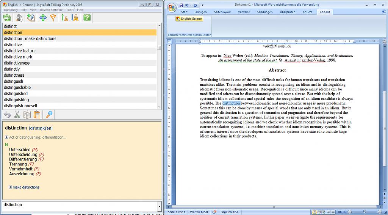Switch to Print Layout view in status bar
388x215 pixels.
[314, 212]
